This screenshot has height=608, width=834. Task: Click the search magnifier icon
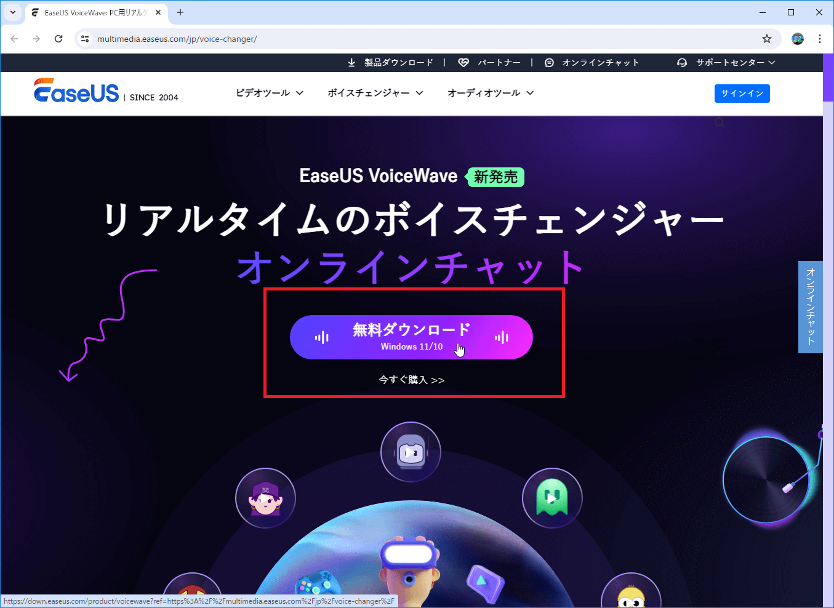(720, 123)
